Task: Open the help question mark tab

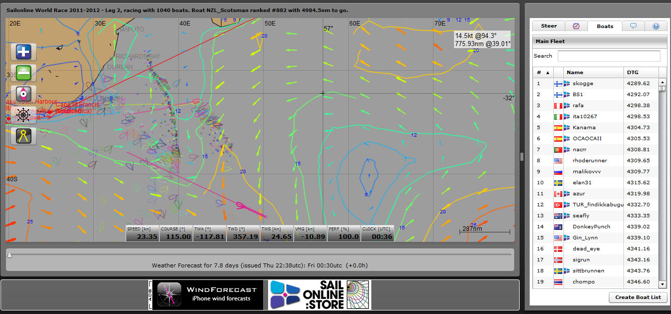Action: click(656, 26)
